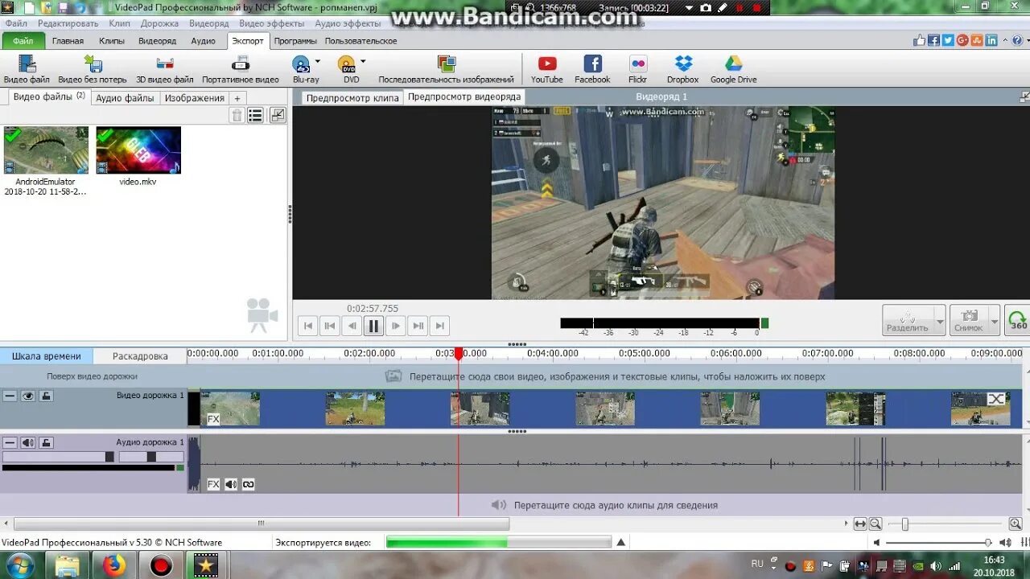This screenshot has width=1030, height=579.
Task: Step one frame backward
Action: (352, 326)
